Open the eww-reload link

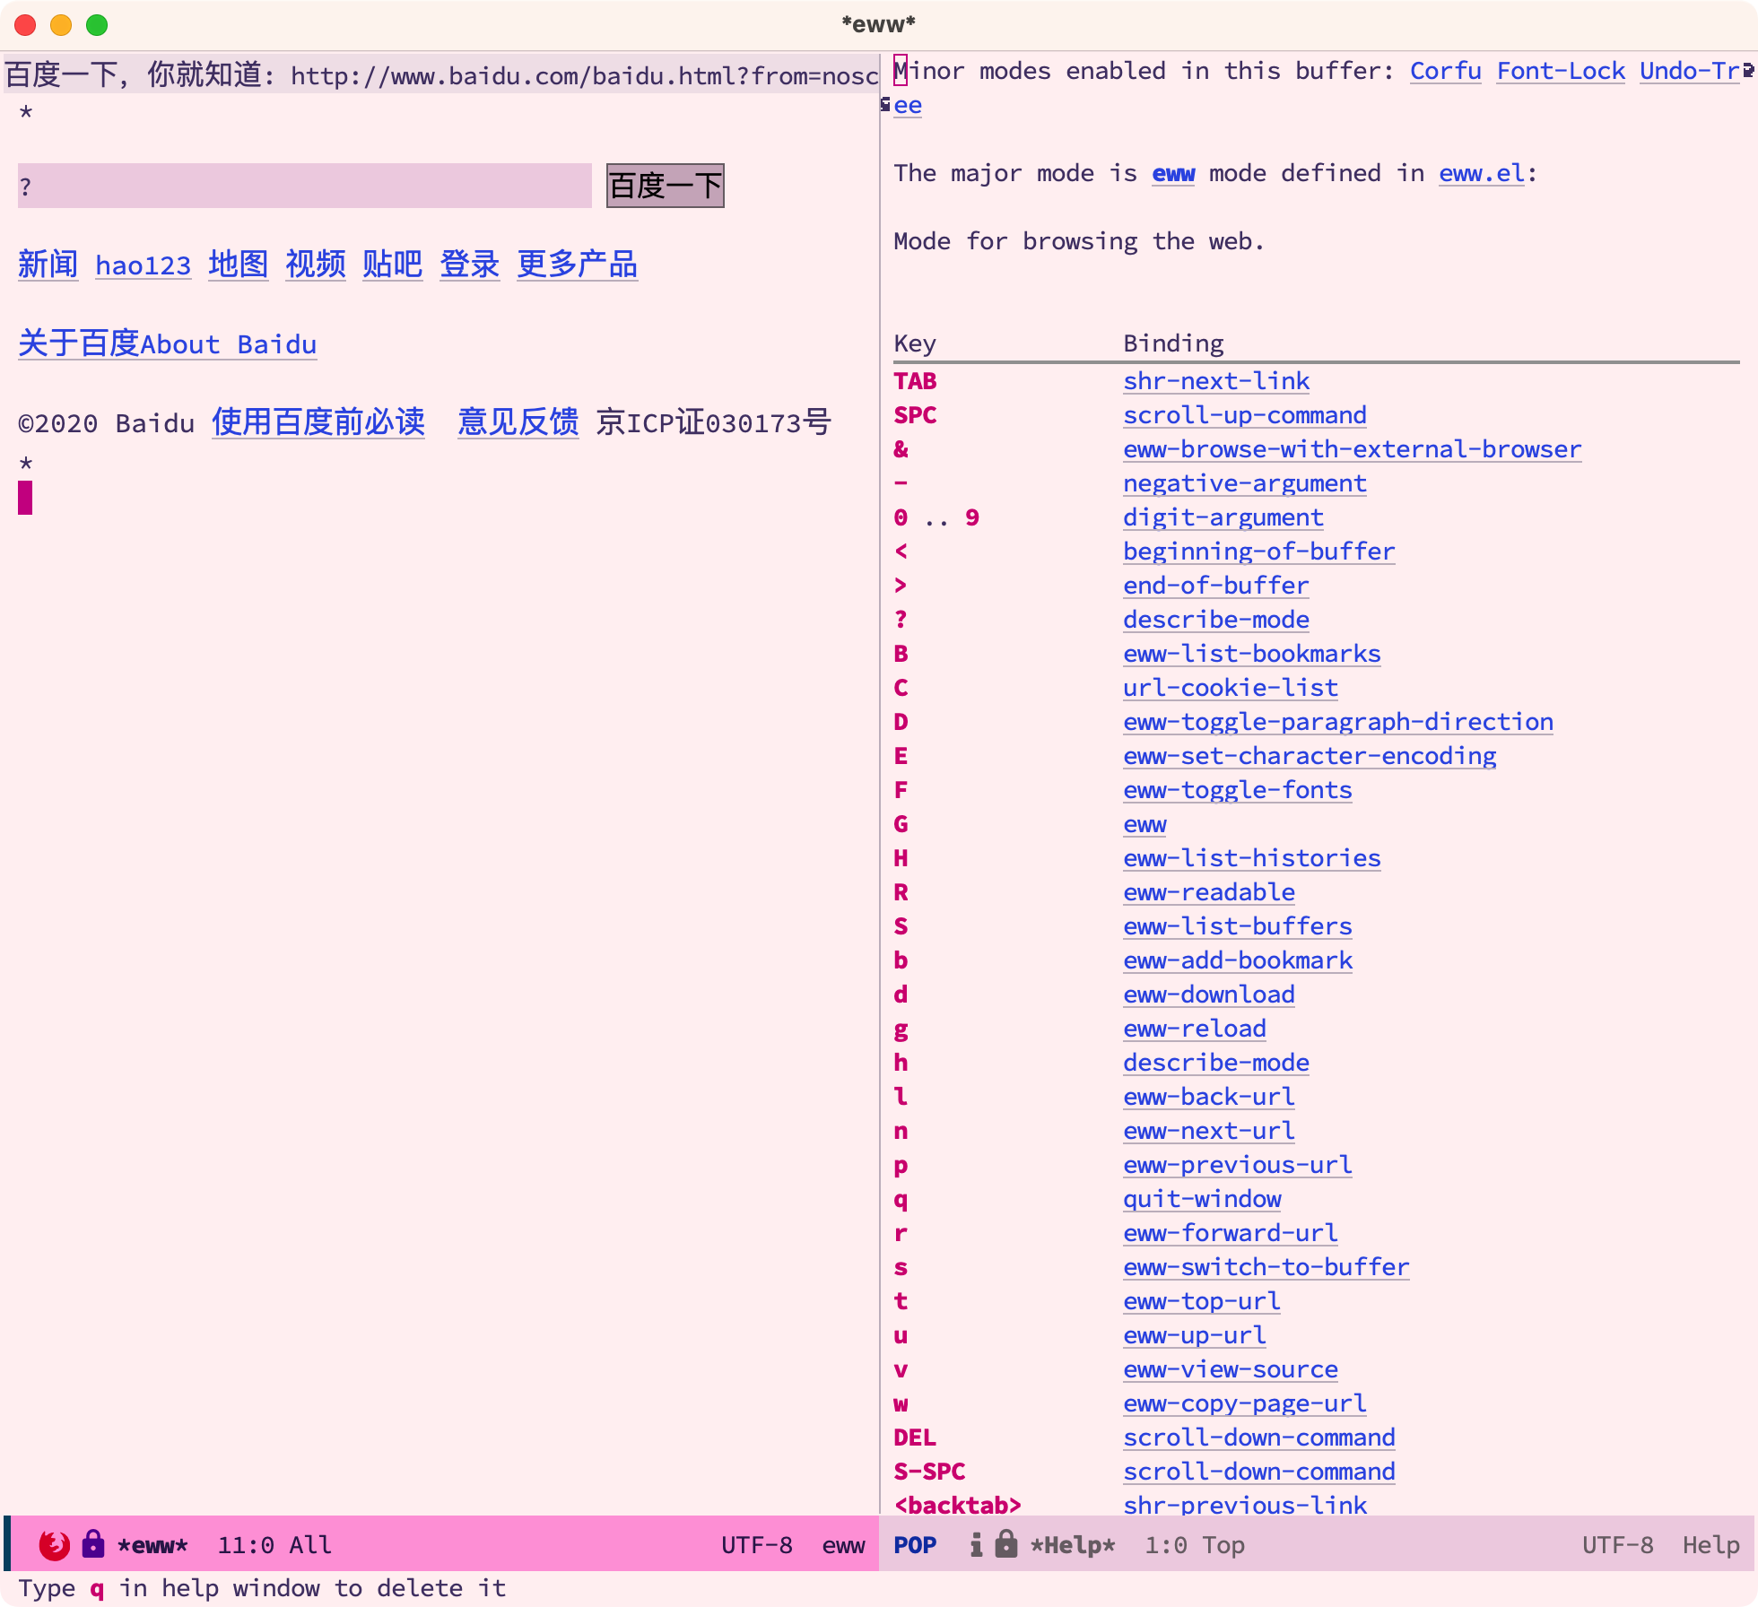coord(1196,1029)
